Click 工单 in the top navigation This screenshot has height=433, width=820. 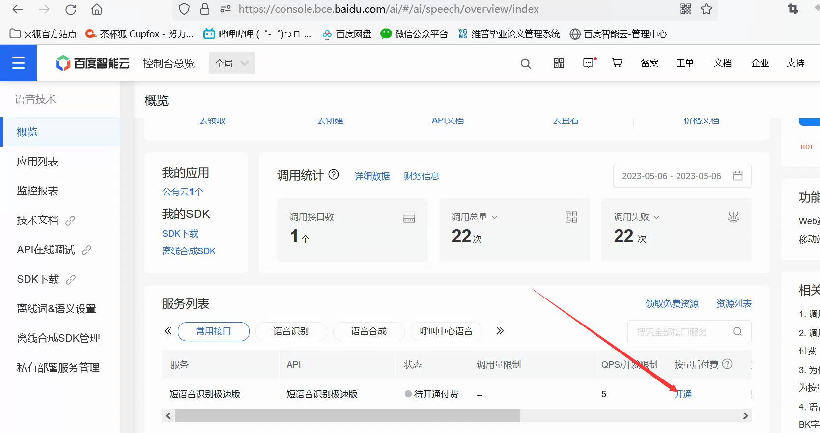[685, 63]
